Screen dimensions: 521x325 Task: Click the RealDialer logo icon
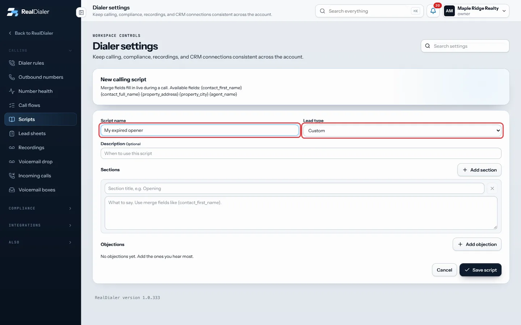[13, 12]
